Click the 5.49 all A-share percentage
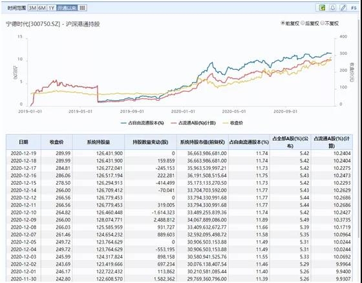Screen dimensions: 362x283 (304, 220)
